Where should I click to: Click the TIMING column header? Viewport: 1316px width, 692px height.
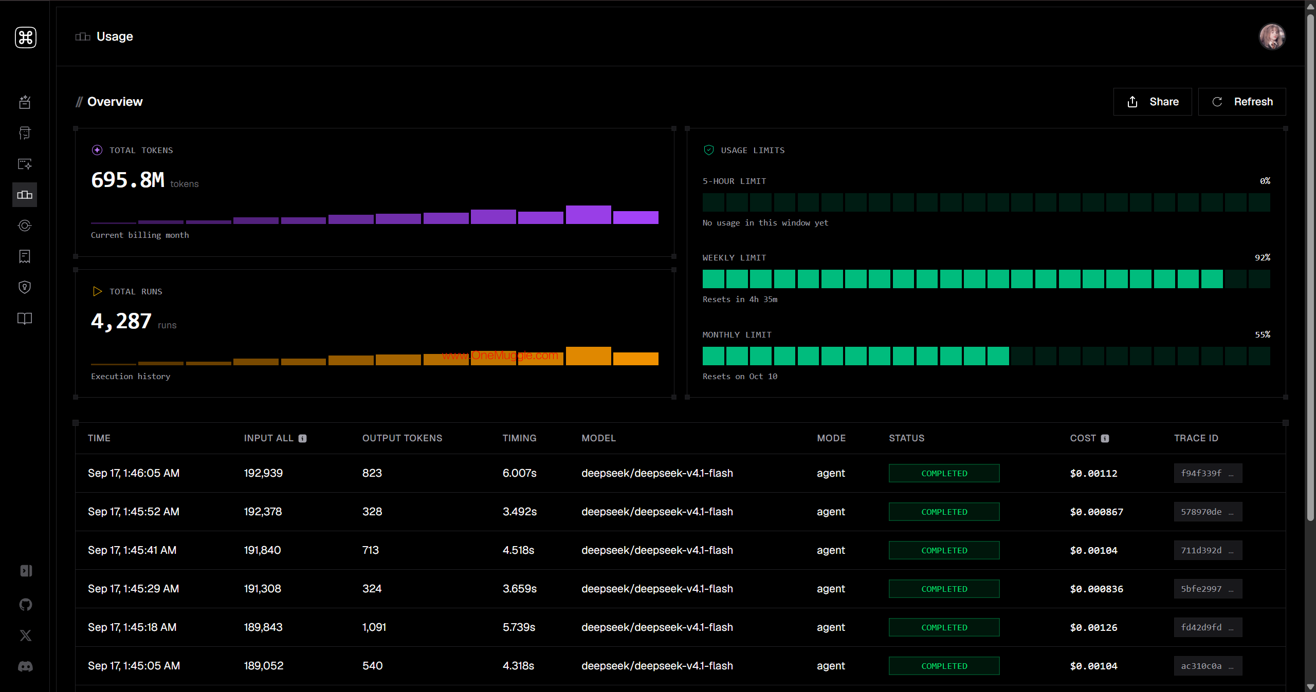519,438
